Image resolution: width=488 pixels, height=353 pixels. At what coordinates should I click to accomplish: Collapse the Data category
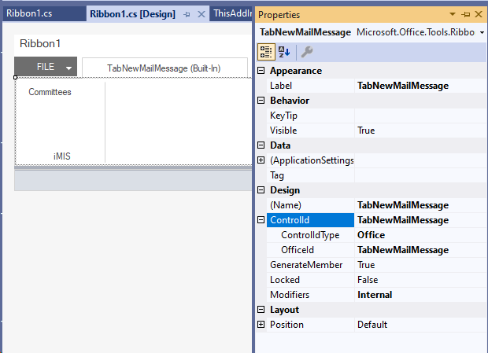[x=261, y=145]
